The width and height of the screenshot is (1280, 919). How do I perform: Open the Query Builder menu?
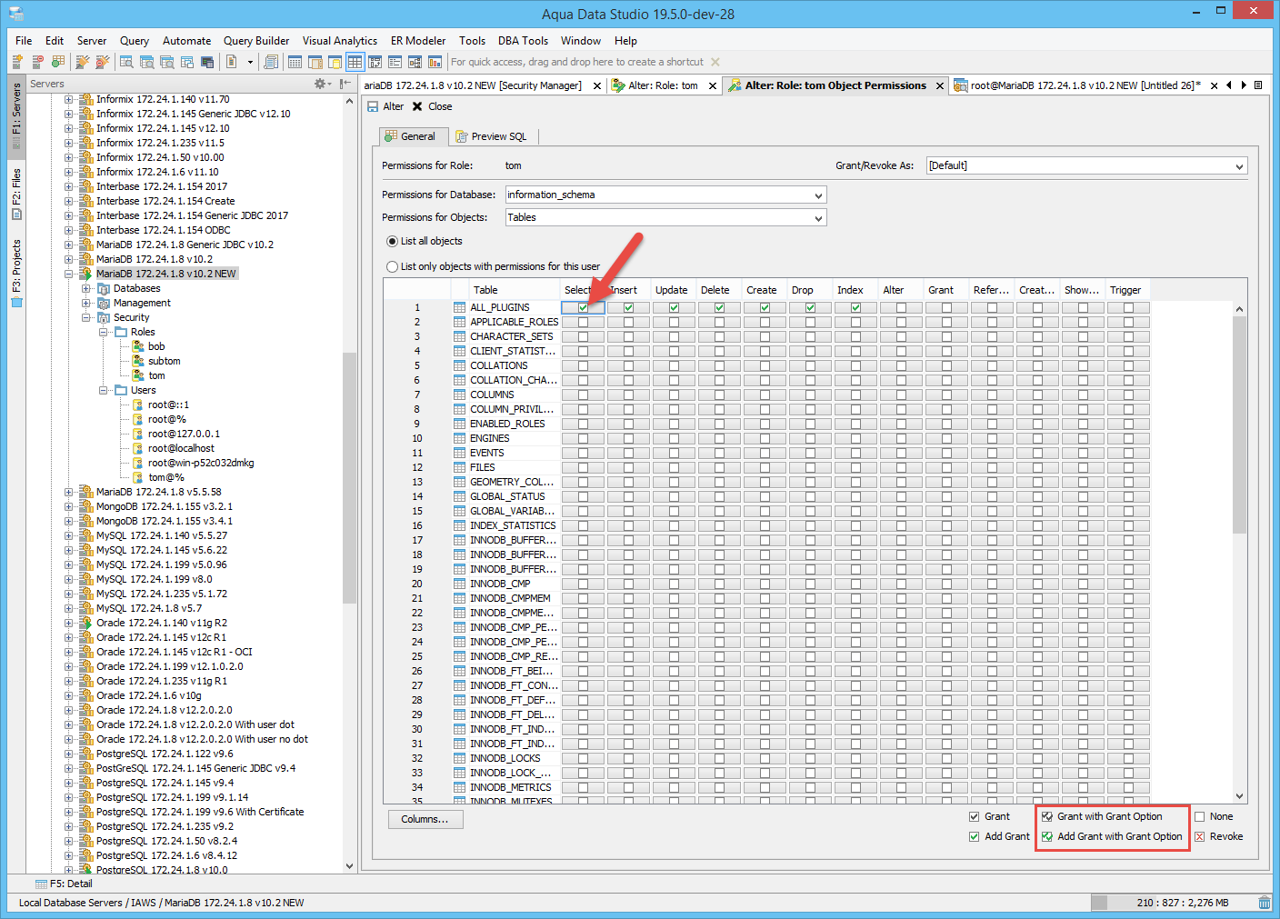256,41
